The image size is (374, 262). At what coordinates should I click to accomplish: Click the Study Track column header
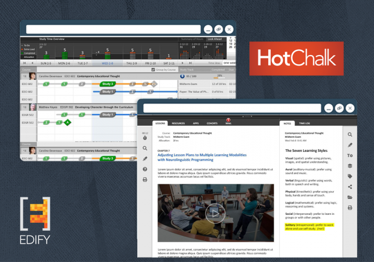coord(186,70)
